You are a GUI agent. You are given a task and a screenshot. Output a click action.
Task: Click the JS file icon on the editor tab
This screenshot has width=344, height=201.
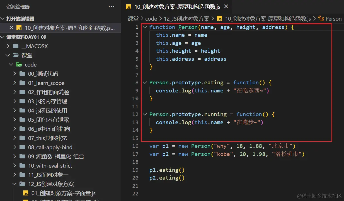129,7
